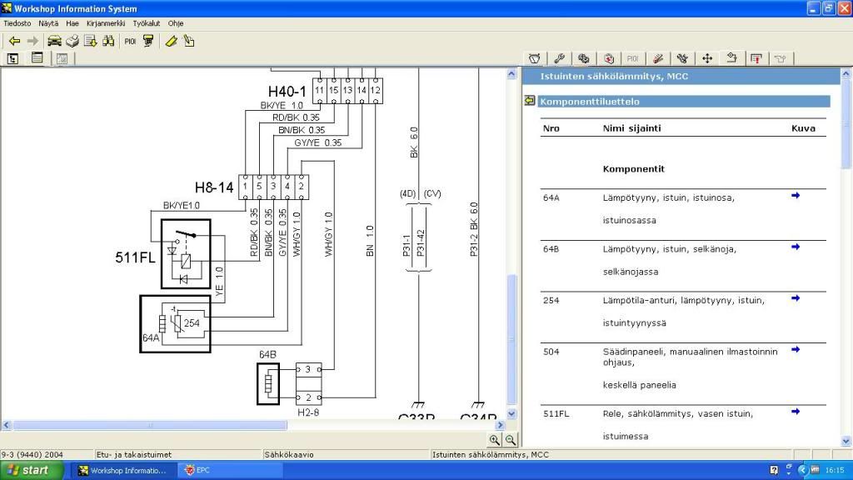The height and width of the screenshot is (480, 853).
Task: Click Workshop Information taskbar button
Action: point(123,470)
